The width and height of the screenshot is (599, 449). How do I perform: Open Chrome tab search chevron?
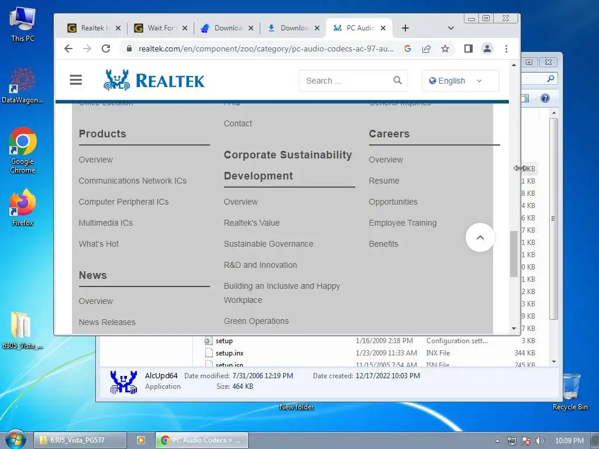pyautogui.click(x=451, y=28)
